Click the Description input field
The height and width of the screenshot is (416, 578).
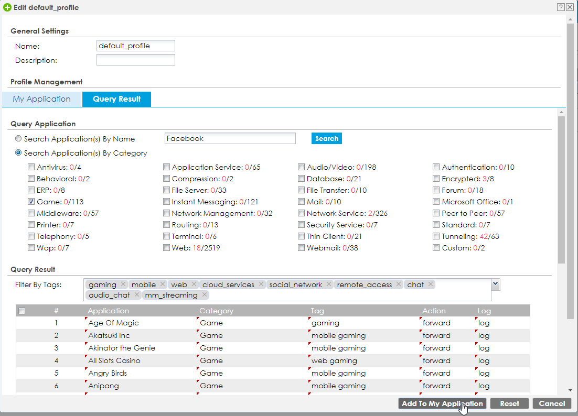click(135, 60)
